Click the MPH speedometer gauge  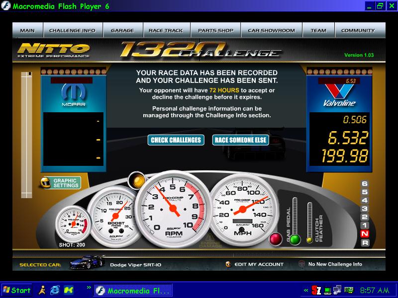[243, 209]
